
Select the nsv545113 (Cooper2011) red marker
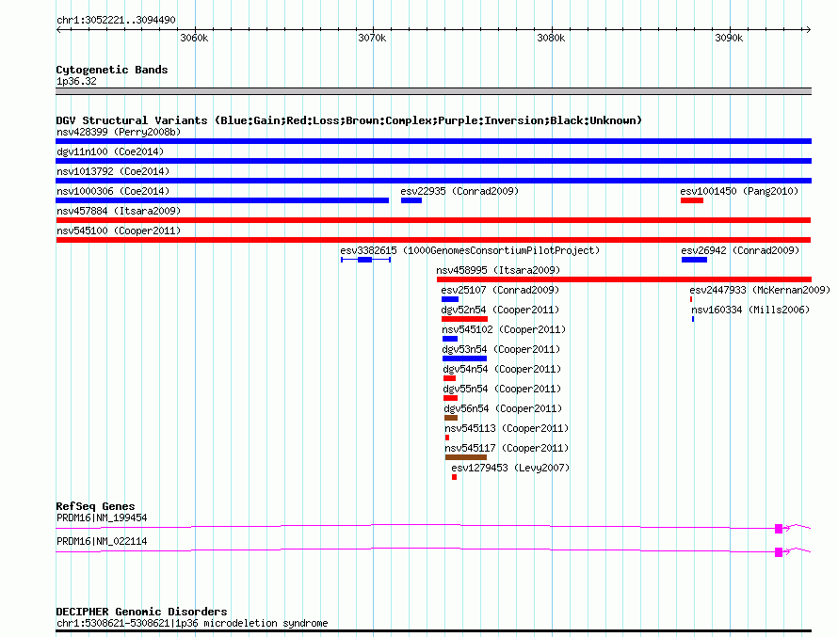[x=447, y=438]
